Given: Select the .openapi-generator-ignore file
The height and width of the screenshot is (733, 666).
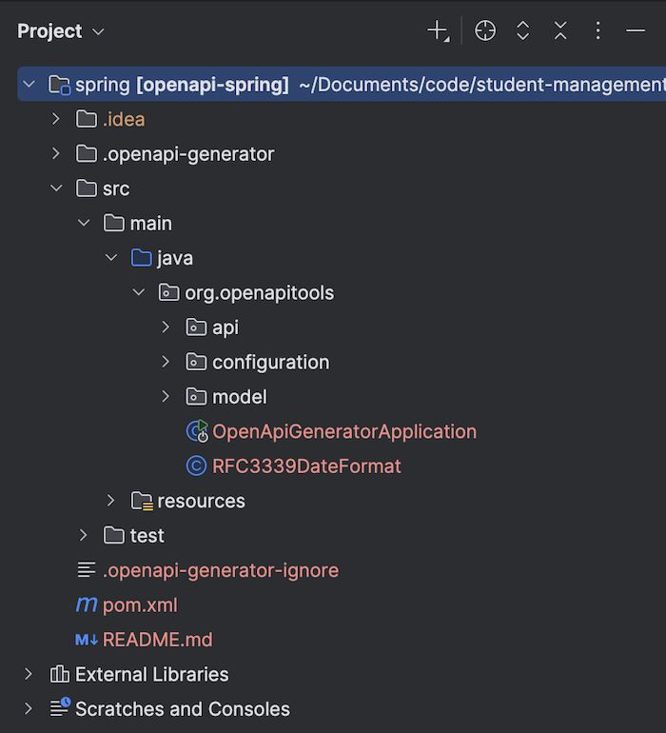Looking at the screenshot, I should click(220, 570).
